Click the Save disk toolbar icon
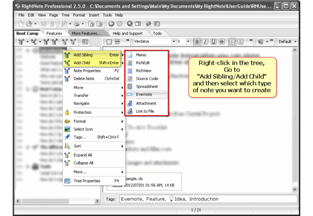313x216 pixels. pos(44,24)
